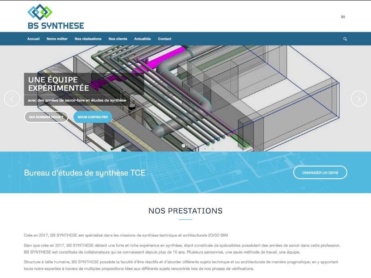
Task: Open LinkedIn via the 'in' icon
Action: click(x=343, y=16)
